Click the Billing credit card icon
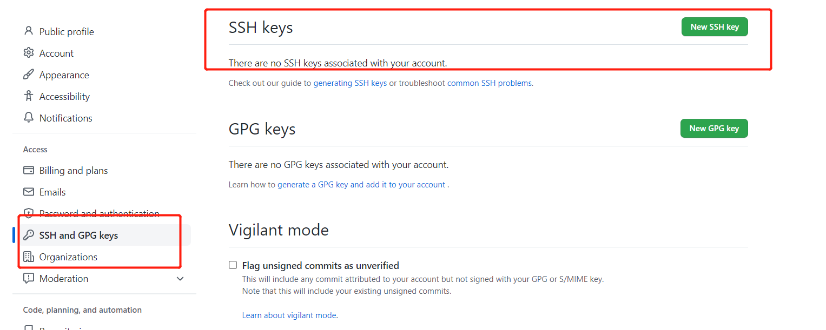 29,171
